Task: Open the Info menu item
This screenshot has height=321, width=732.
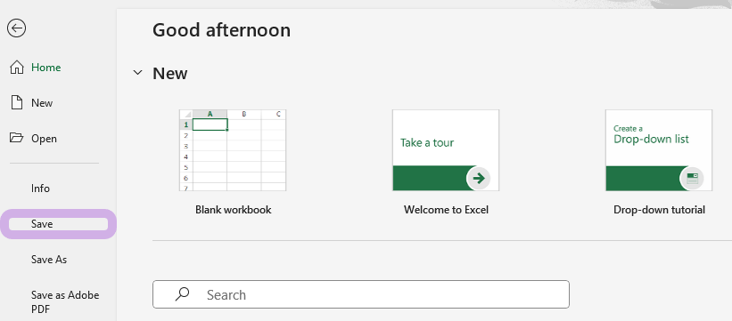Action: (x=41, y=189)
